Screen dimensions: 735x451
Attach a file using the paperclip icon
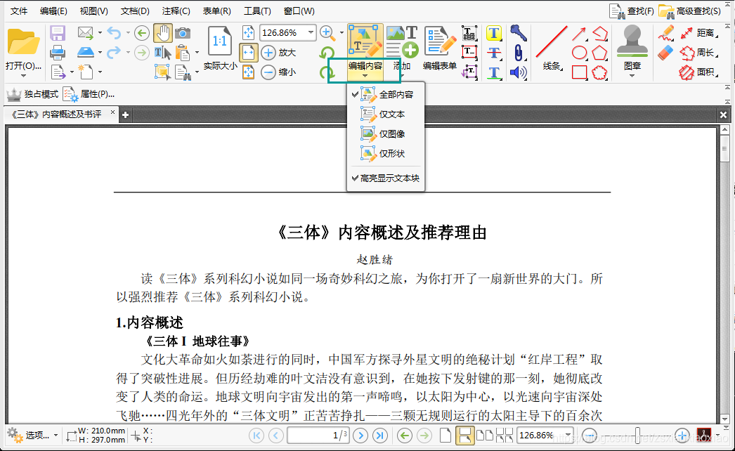click(518, 53)
